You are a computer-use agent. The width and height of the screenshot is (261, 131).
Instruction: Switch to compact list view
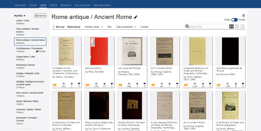pyautogui.click(x=242, y=27)
